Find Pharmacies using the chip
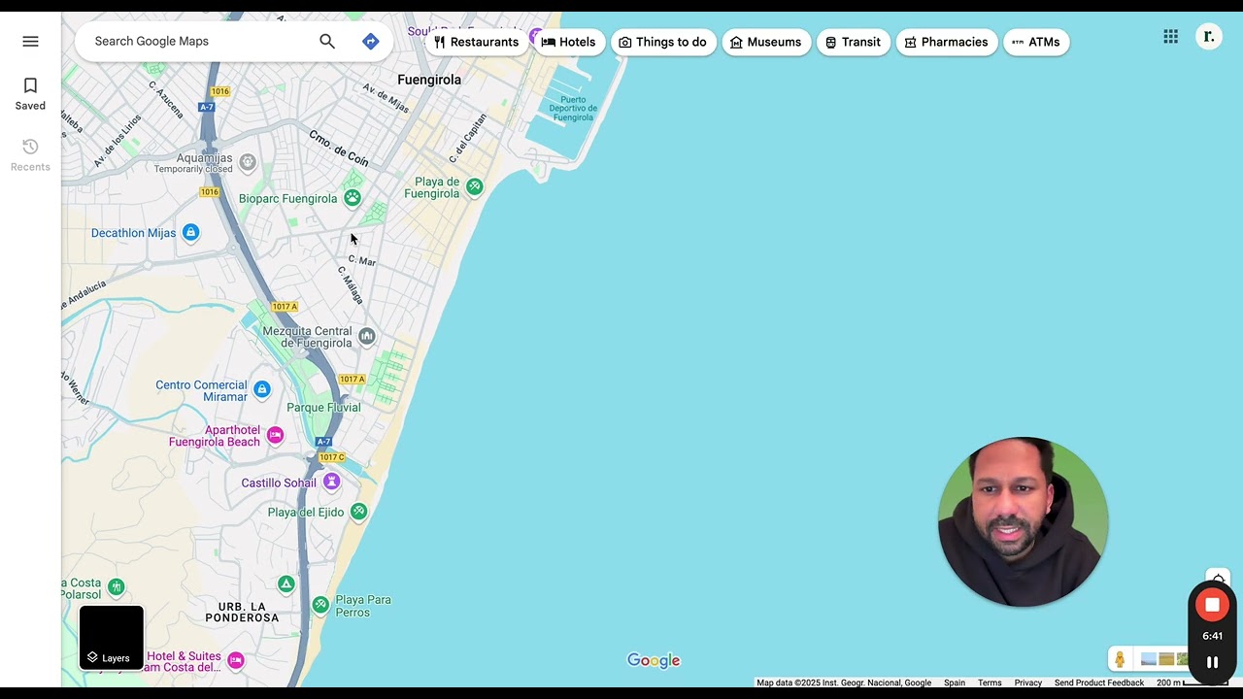Screen dimensions: 1243x699 pyautogui.click(x=946, y=42)
